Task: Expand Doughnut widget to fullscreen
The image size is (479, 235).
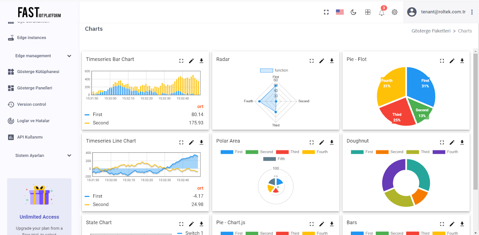Action: (442, 142)
